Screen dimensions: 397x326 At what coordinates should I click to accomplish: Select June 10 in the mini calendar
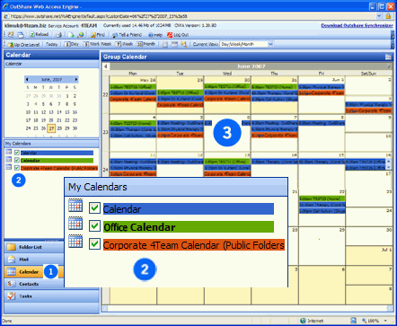tap(28, 112)
